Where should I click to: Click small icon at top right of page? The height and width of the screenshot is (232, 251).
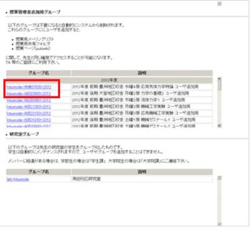tap(219, 4)
